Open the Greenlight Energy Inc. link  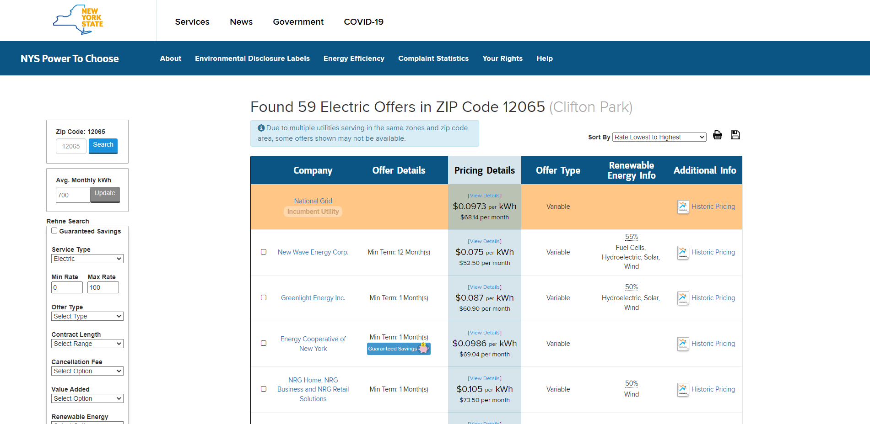(313, 298)
